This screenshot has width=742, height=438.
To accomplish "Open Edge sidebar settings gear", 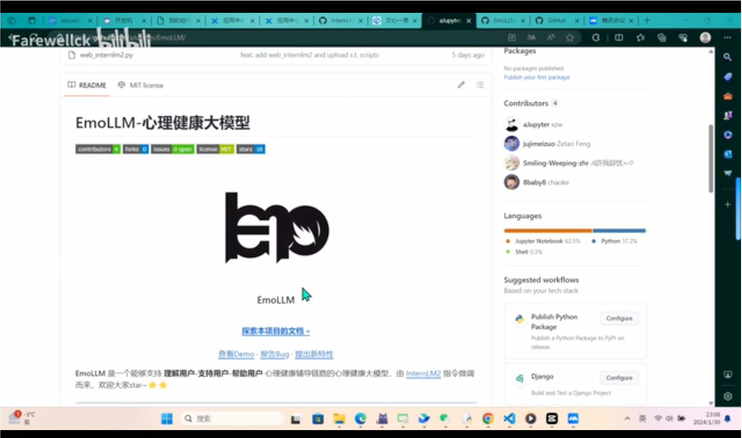I will pyautogui.click(x=728, y=396).
